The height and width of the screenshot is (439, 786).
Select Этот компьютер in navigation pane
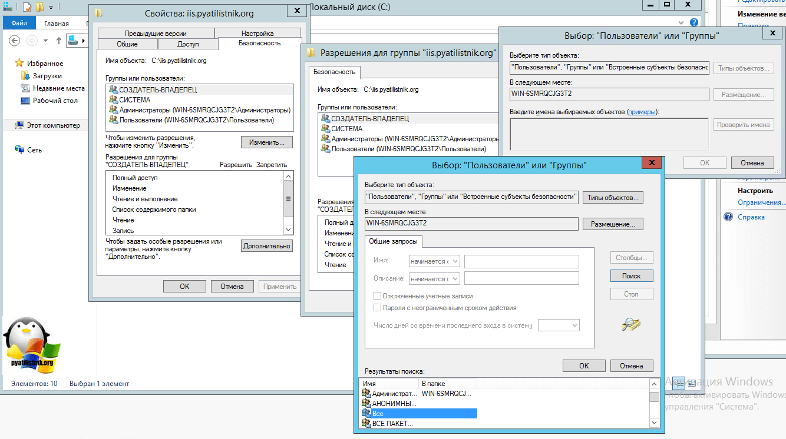pyautogui.click(x=53, y=125)
